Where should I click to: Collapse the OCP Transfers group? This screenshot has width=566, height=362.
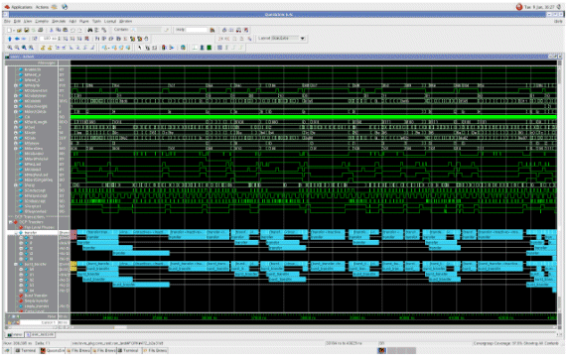tap(11, 222)
